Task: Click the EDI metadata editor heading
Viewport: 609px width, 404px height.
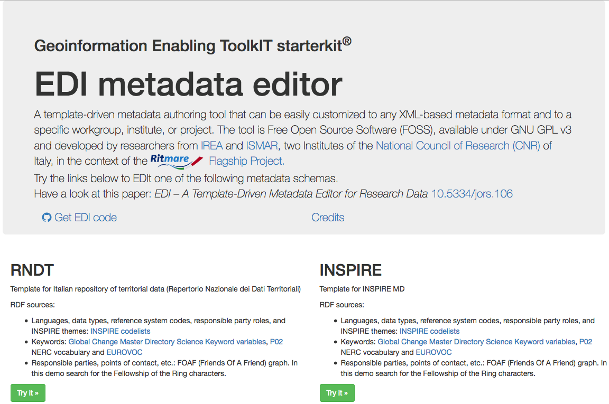Action: (188, 84)
